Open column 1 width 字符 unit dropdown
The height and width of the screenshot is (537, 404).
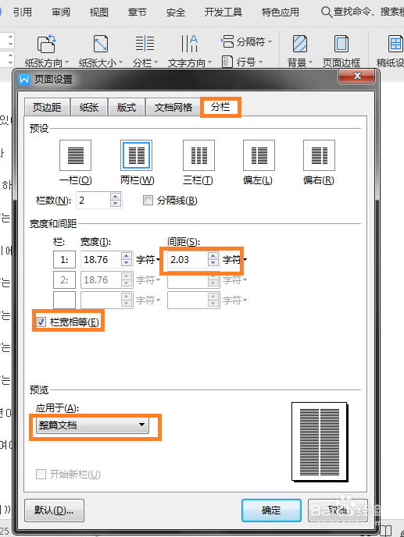point(148,260)
